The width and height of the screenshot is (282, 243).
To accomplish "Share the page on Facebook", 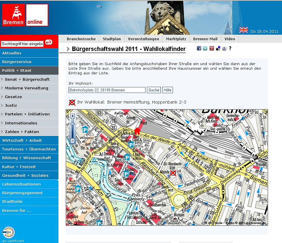I will pos(199,49).
